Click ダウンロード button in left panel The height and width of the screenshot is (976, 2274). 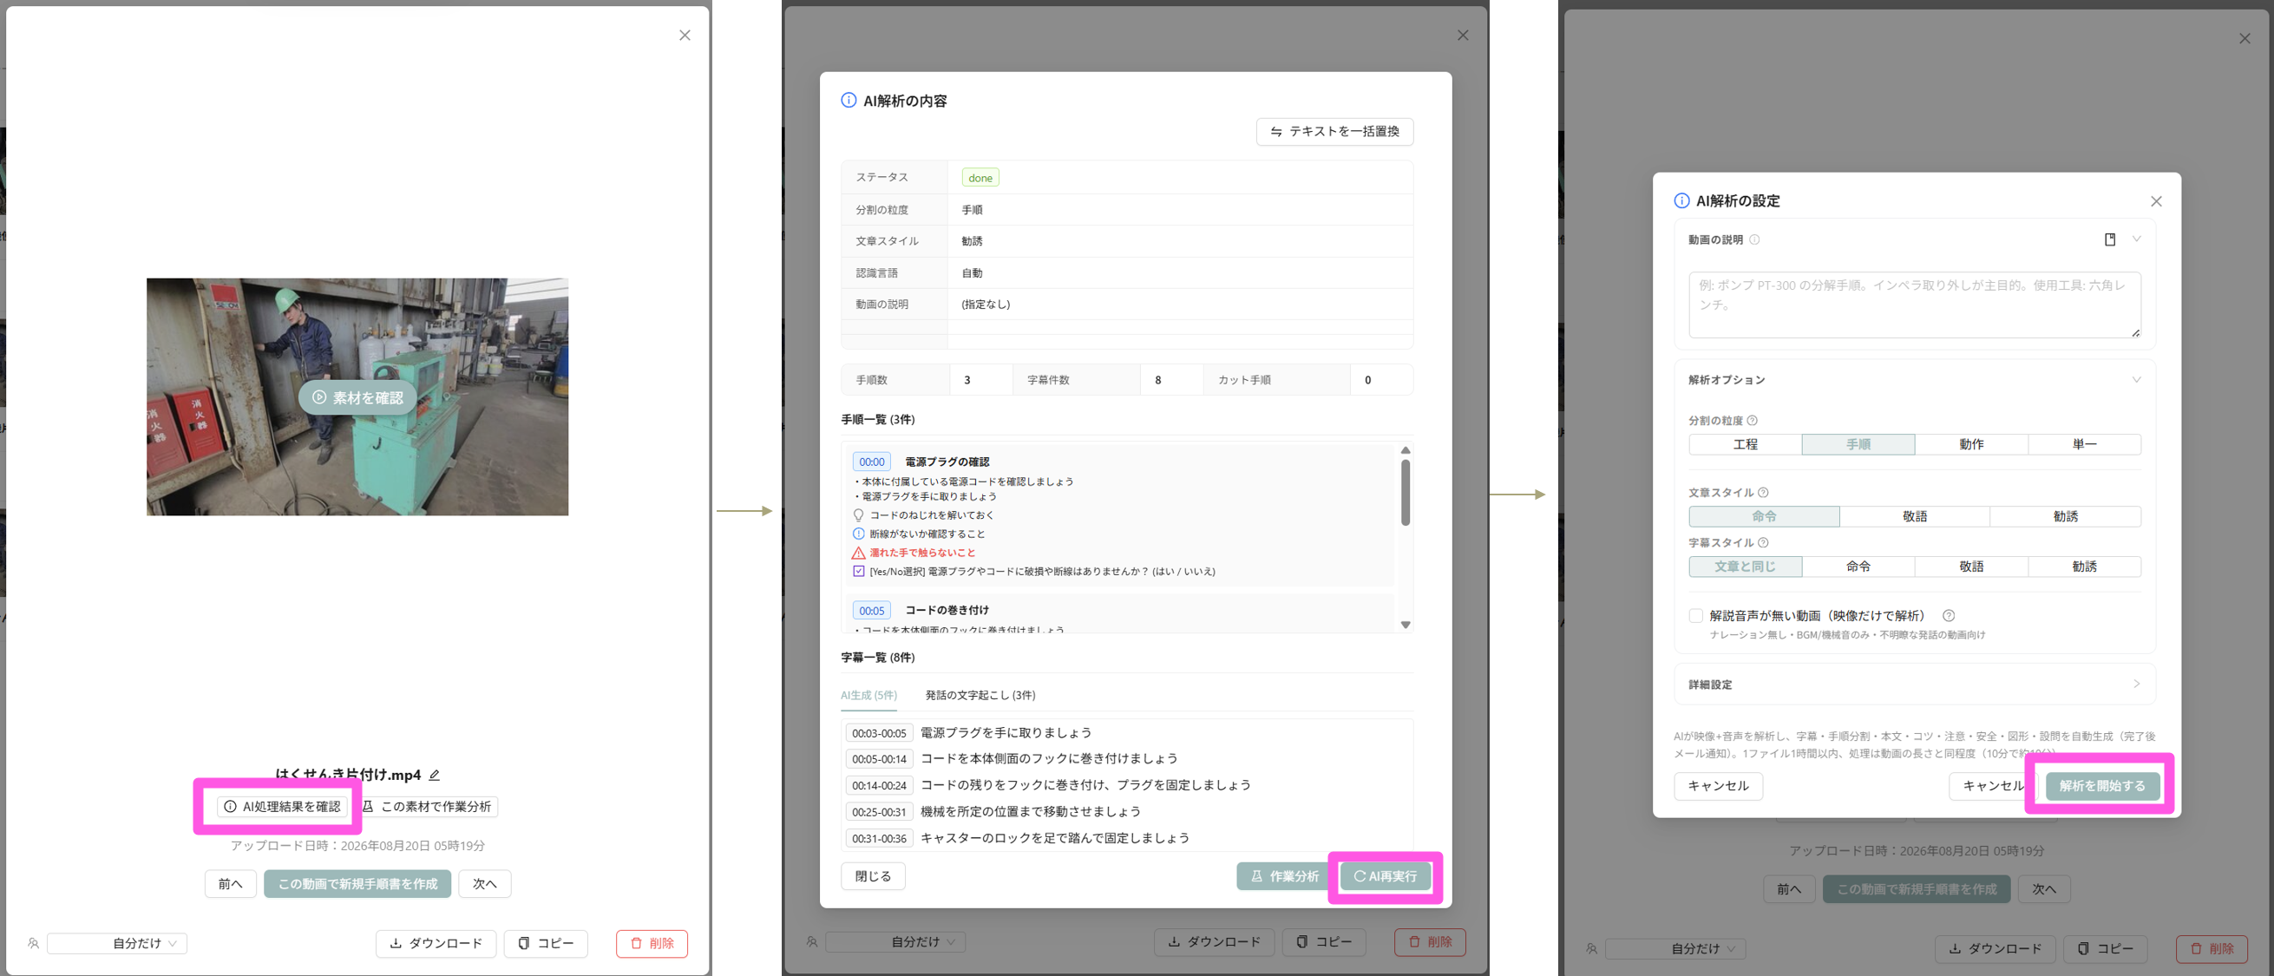(x=436, y=944)
